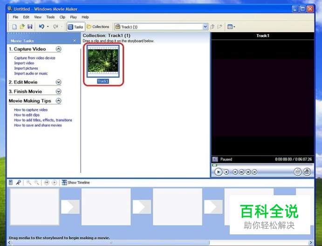The image size is (322, 246).
Task: Open the View menu
Action: 38,17
